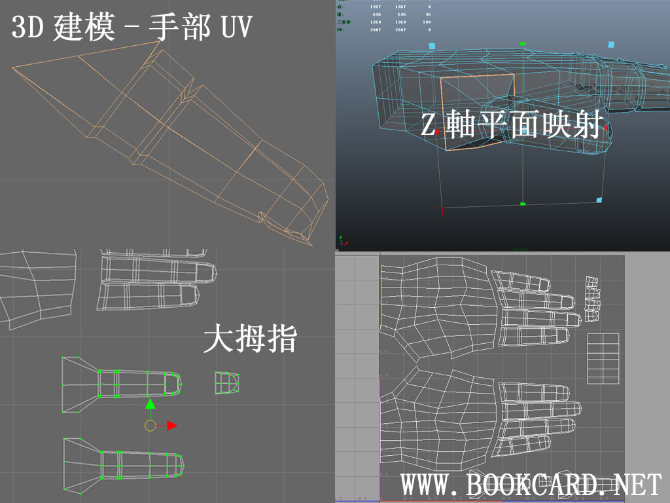Click the XYZ axis indicator in viewport

[343, 241]
